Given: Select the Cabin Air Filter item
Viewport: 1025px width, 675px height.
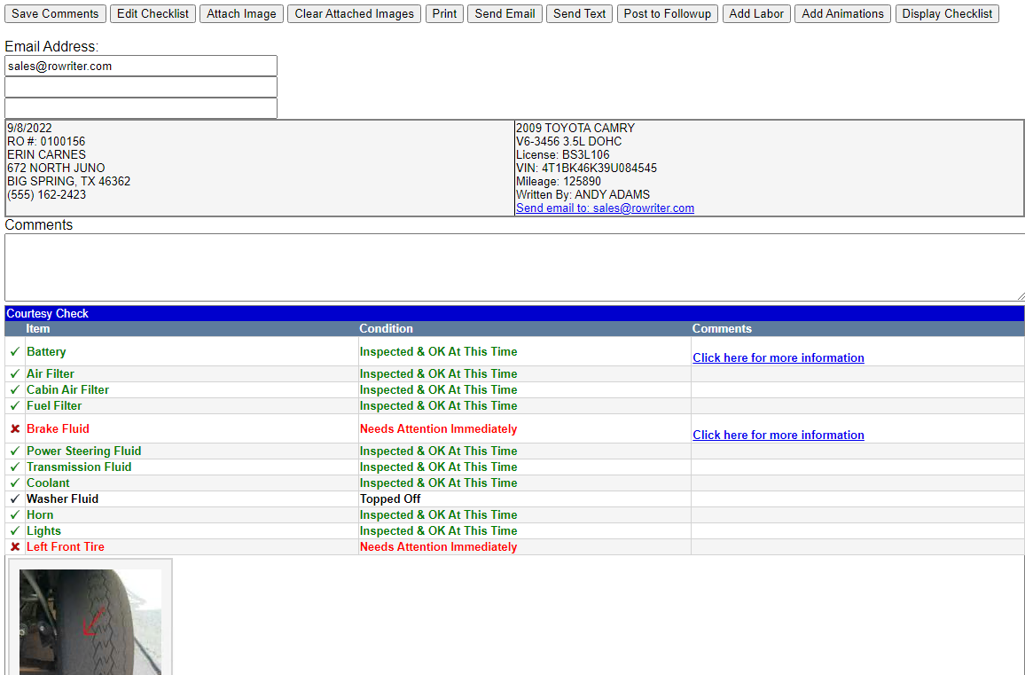Looking at the screenshot, I should 68,389.
